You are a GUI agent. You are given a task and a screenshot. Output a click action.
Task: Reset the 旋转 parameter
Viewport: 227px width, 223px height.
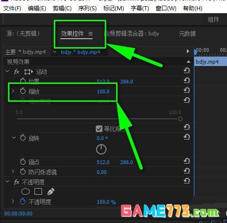tap(187, 137)
